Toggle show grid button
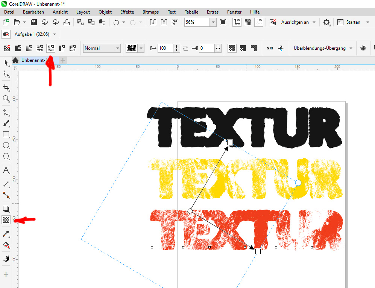Image resolution: width=375 pixels, height=288 pixels. pyautogui.click(x=248, y=22)
